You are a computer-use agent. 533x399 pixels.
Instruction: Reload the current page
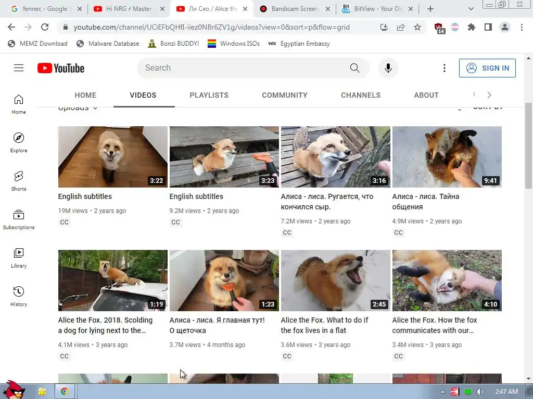45,27
